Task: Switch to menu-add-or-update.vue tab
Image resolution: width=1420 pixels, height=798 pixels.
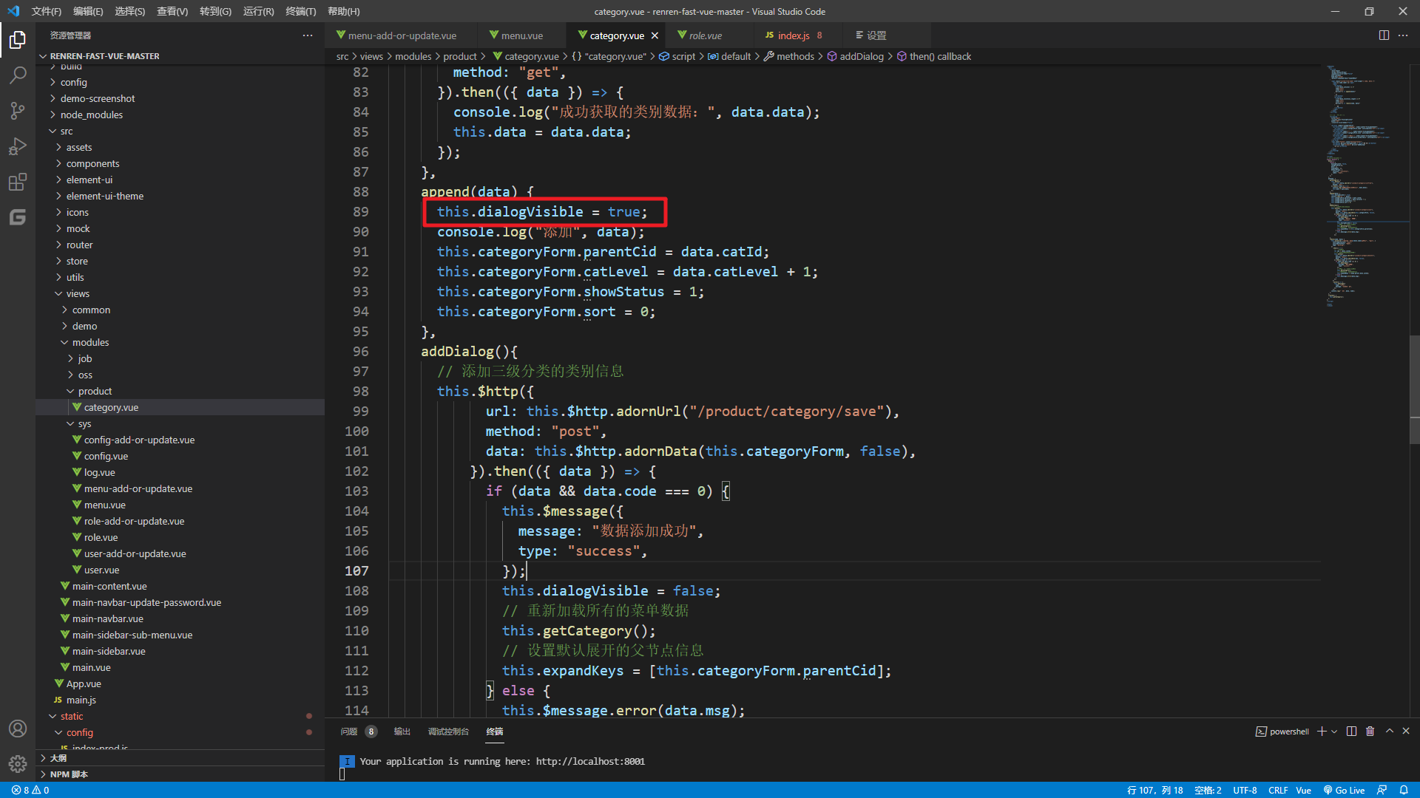Action: 402,35
